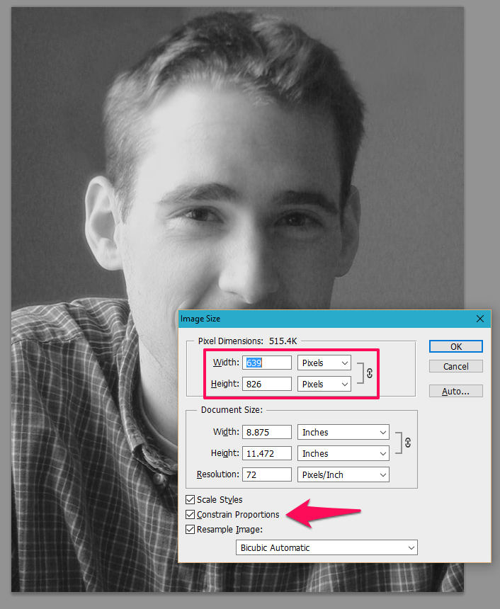Click the pixel Height field showing 826
Viewport: 500px width, 609px height.
point(267,384)
